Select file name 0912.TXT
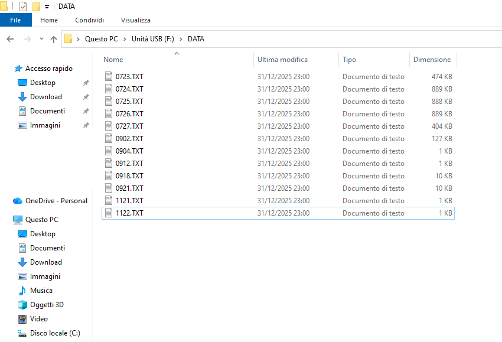 (129, 164)
